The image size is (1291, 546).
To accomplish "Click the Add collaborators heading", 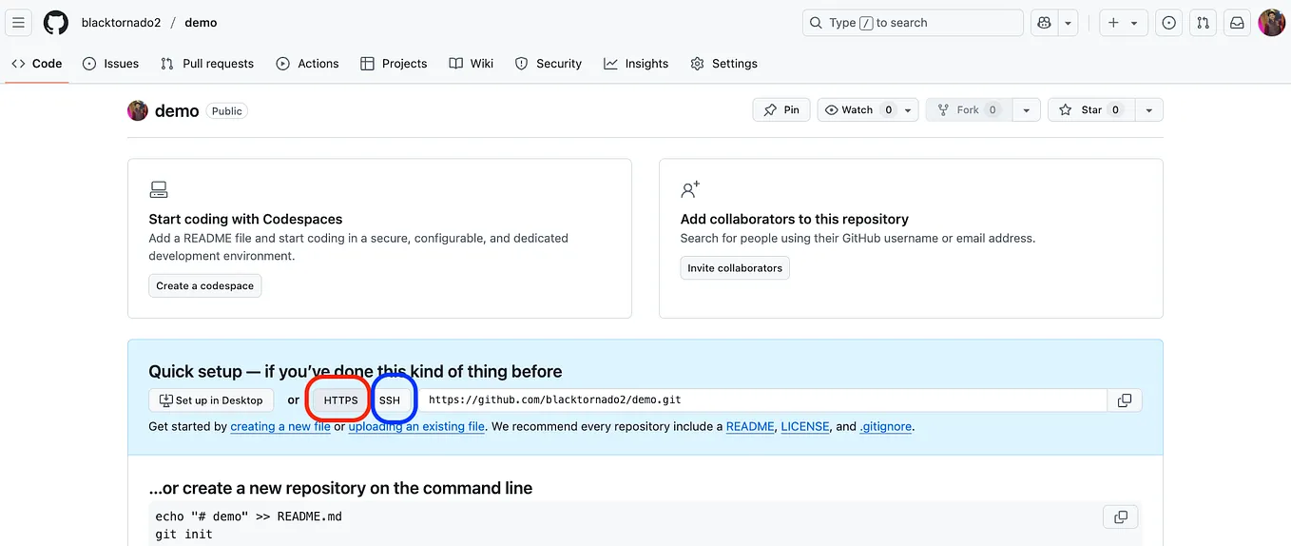I will click(x=795, y=219).
